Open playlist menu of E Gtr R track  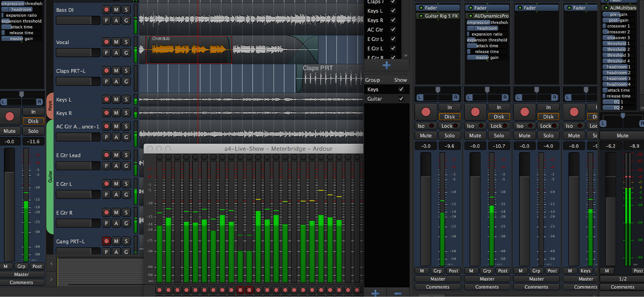pyautogui.click(x=106, y=223)
